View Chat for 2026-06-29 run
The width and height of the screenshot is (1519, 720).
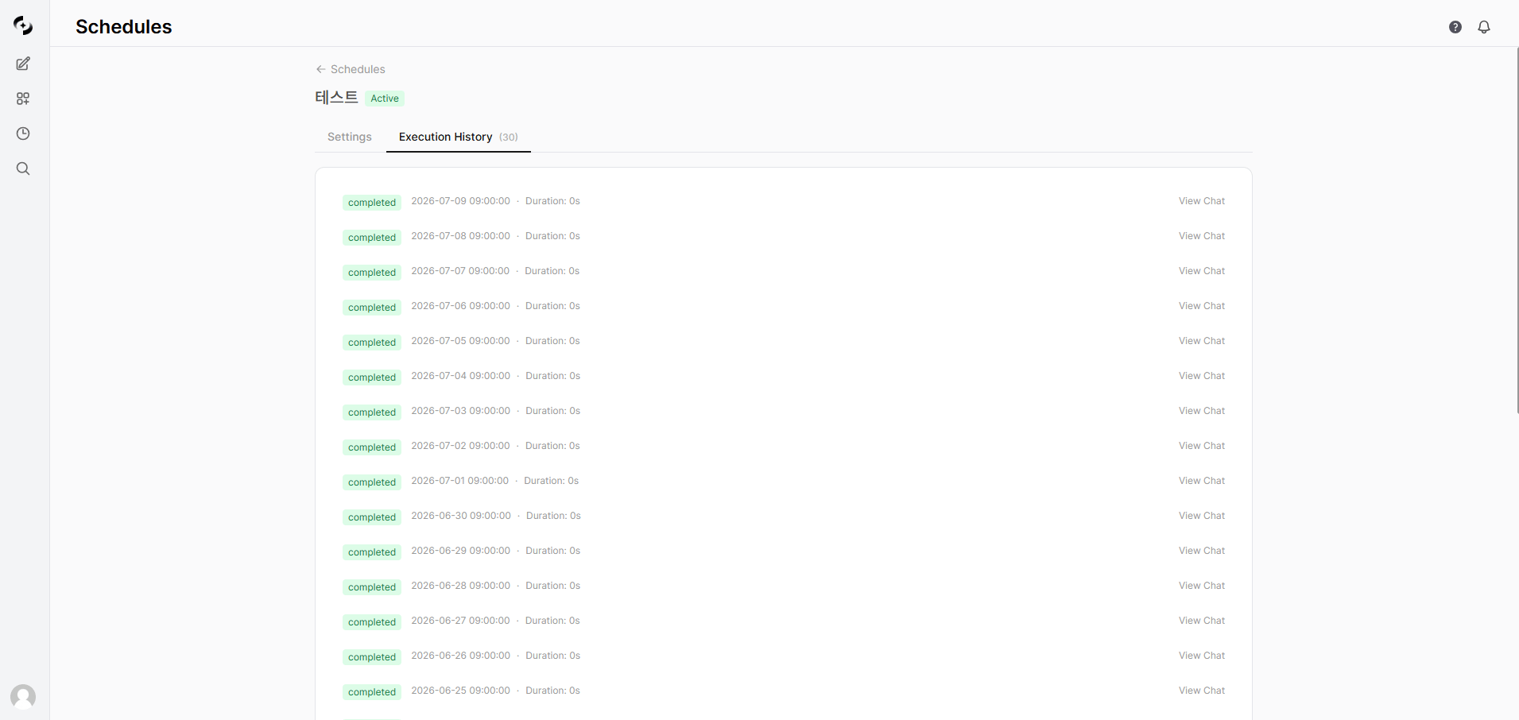1202,551
